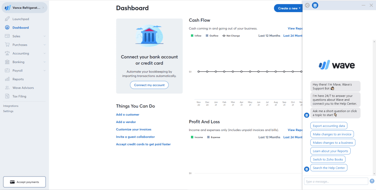The height and width of the screenshot is (190, 376).
Task: Select Last 12 Months for Cash Flow
Action: pyautogui.click(x=269, y=36)
